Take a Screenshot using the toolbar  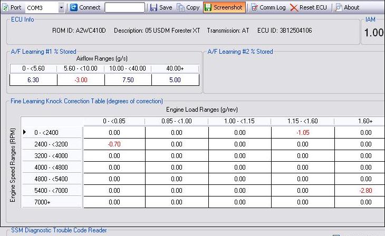[224, 7]
